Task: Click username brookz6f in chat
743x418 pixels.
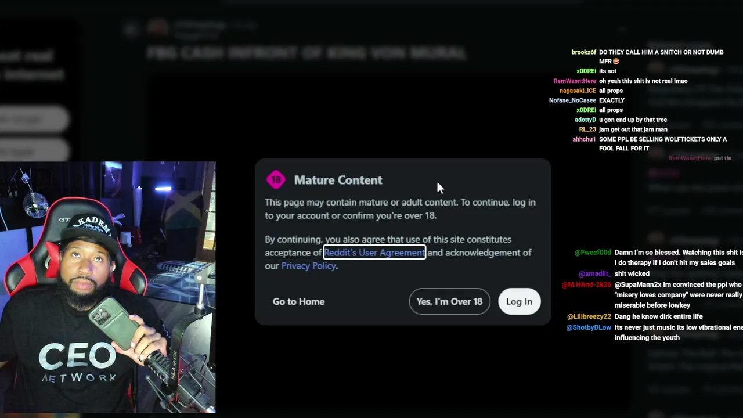Action: pos(583,52)
